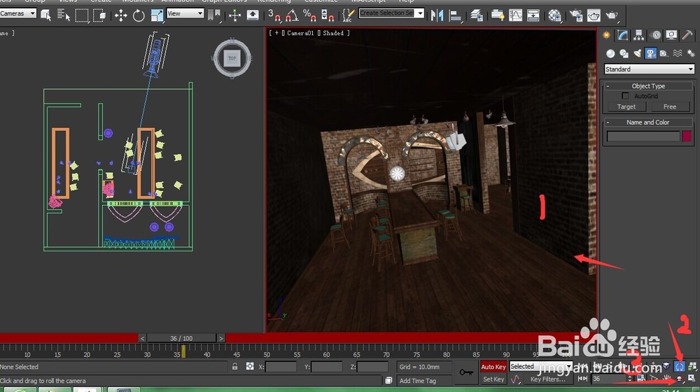This screenshot has width=700, height=392.
Task: Enable the AutoGrid checkbox
Action: tap(625, 96)
